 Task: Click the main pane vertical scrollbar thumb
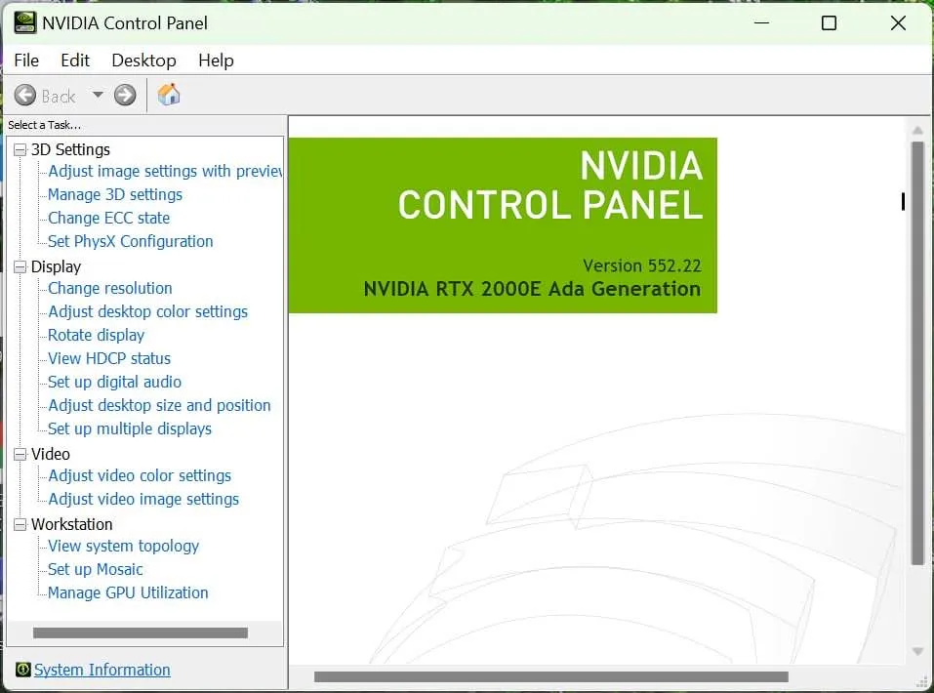pyautogui.click(x=918, y=353)
